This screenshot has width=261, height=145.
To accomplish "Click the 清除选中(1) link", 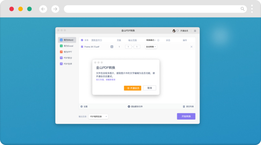I will point(97,40).
